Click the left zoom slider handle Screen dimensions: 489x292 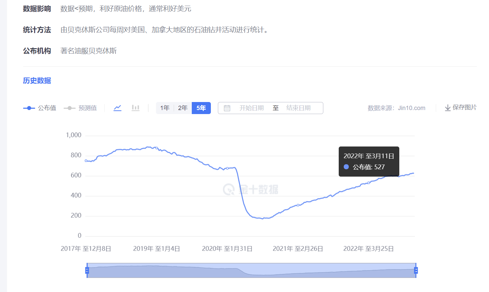click(x=87, y=270)
